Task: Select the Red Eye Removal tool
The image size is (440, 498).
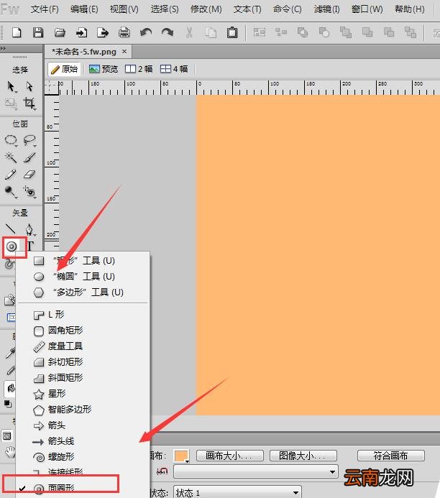Action: (29, 192)
